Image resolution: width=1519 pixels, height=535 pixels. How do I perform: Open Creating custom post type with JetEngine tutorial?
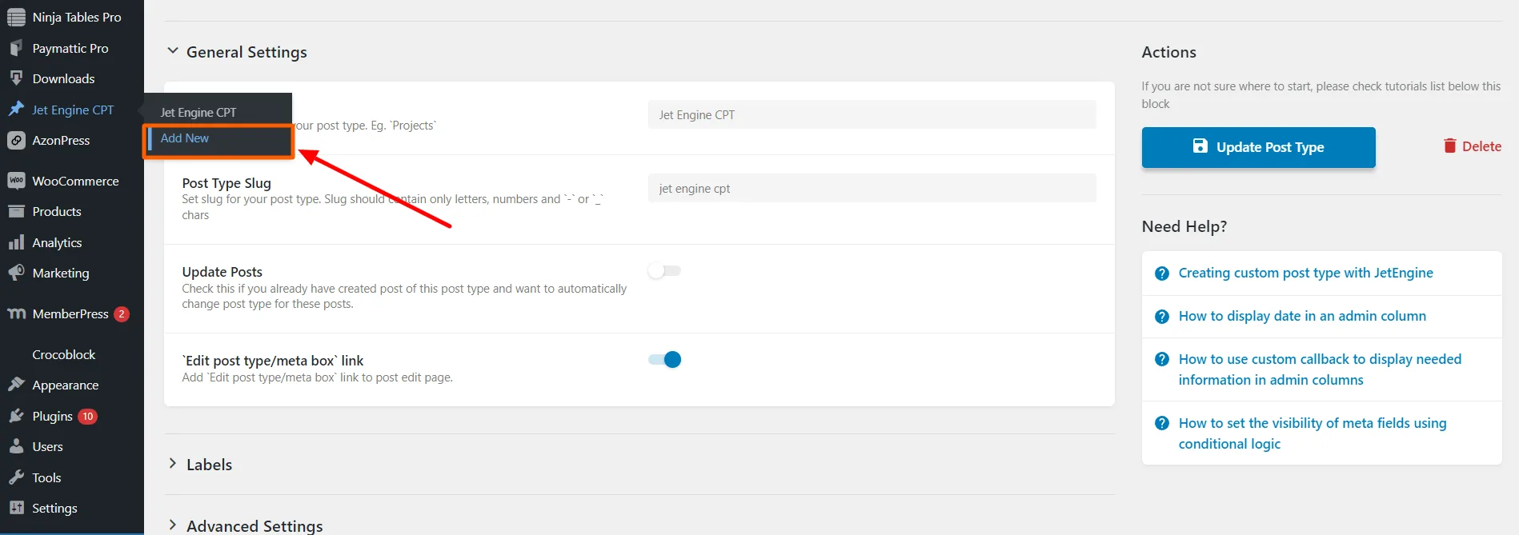pyautogui.click(x=1305, y=273)
